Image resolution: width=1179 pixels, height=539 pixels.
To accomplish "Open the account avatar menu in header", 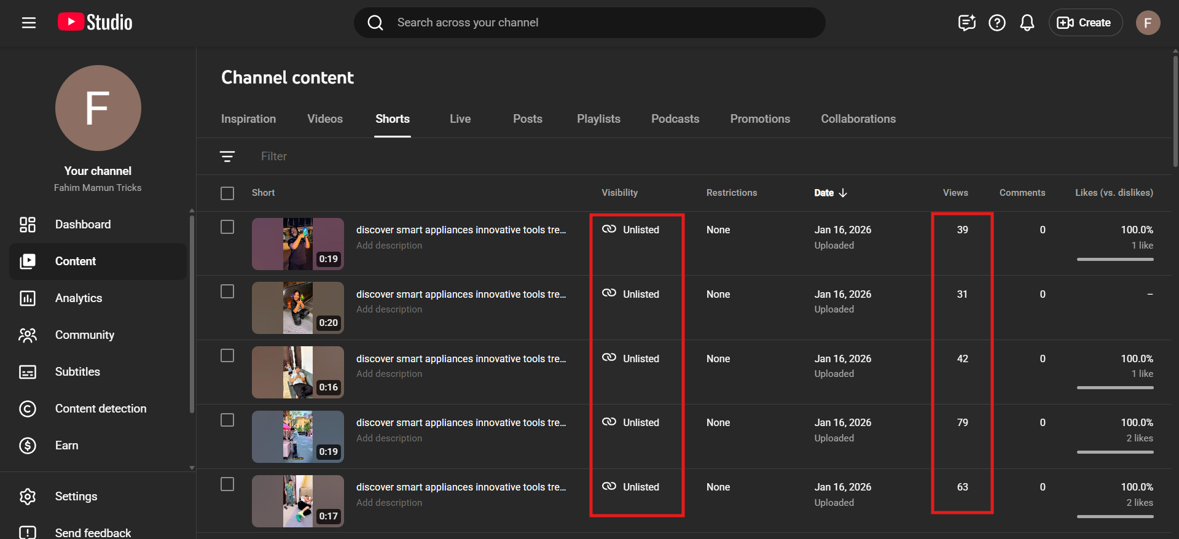I will coord(1147,23).
